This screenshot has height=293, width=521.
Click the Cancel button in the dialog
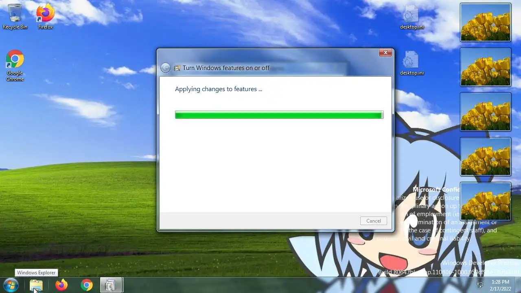[x=373, y=221]
